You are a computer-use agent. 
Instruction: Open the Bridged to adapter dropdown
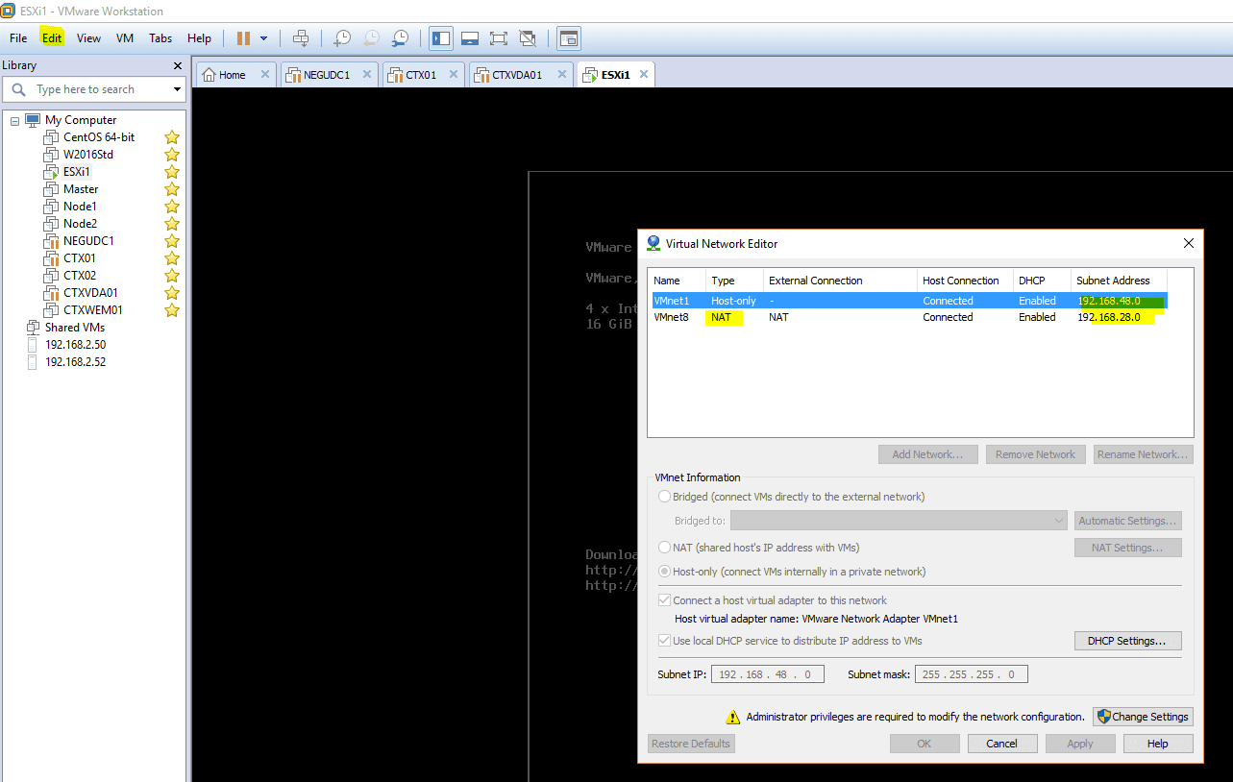tap(898, 520)
